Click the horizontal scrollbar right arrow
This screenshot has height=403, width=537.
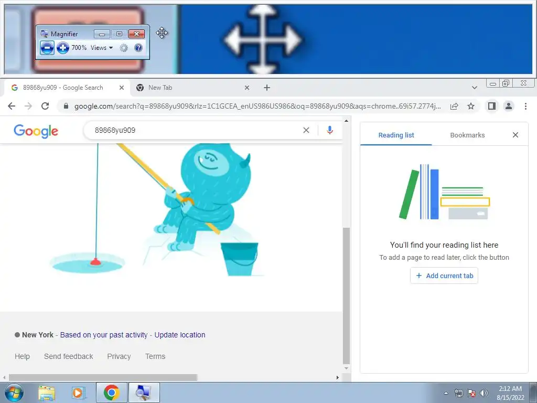click(x=338, y=378)
